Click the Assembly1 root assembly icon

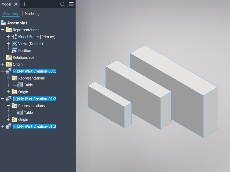pos(3,23)
